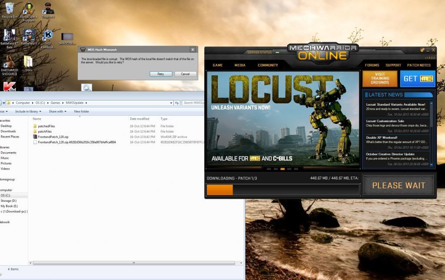Launch Tropico 4 desktop icon
The image size is (445, 280).
click(x=49, y=9)
